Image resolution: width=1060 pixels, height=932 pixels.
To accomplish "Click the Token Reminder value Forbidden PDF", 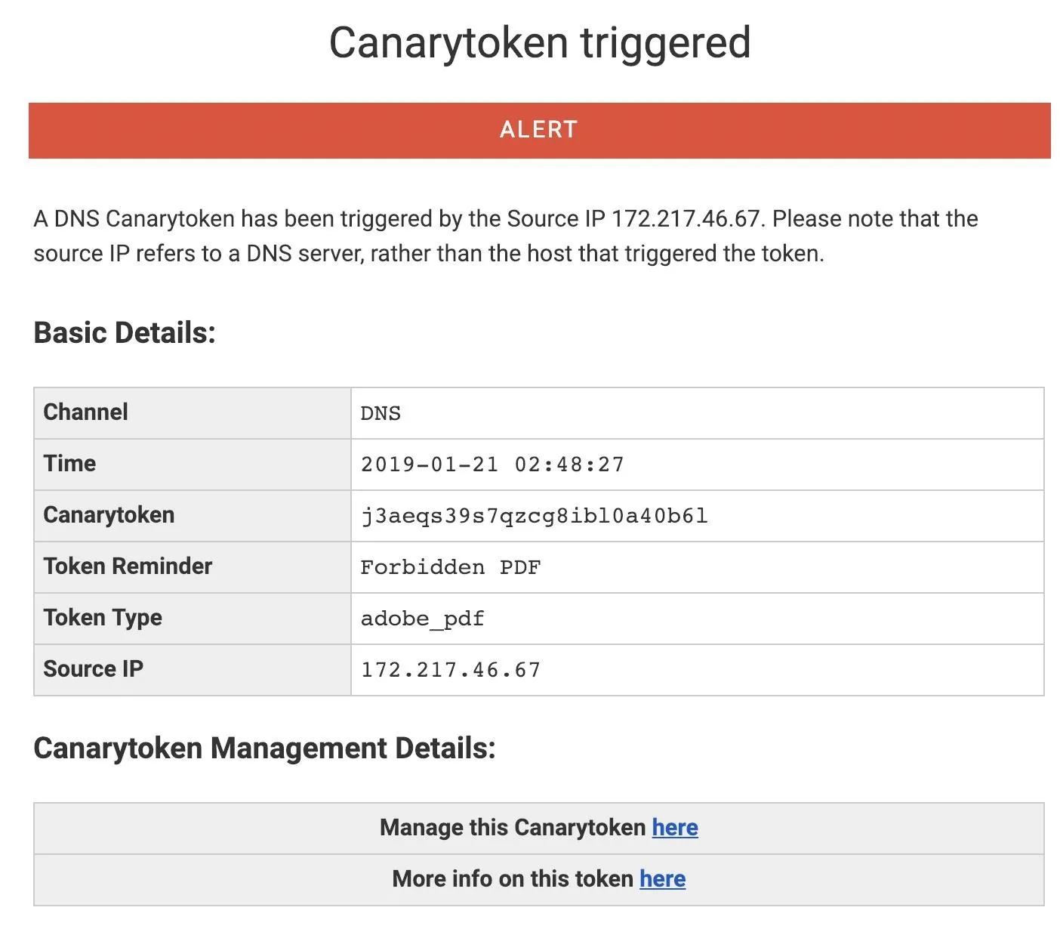I will [x=451, y=567].
